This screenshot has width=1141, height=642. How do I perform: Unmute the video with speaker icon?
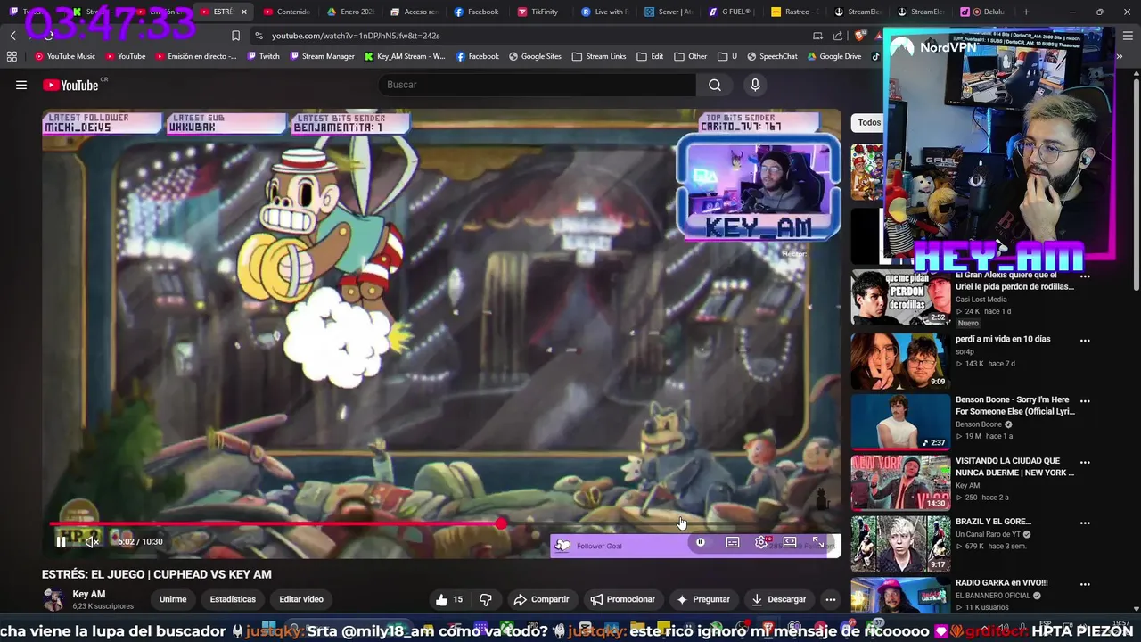(x=91, y=541)
